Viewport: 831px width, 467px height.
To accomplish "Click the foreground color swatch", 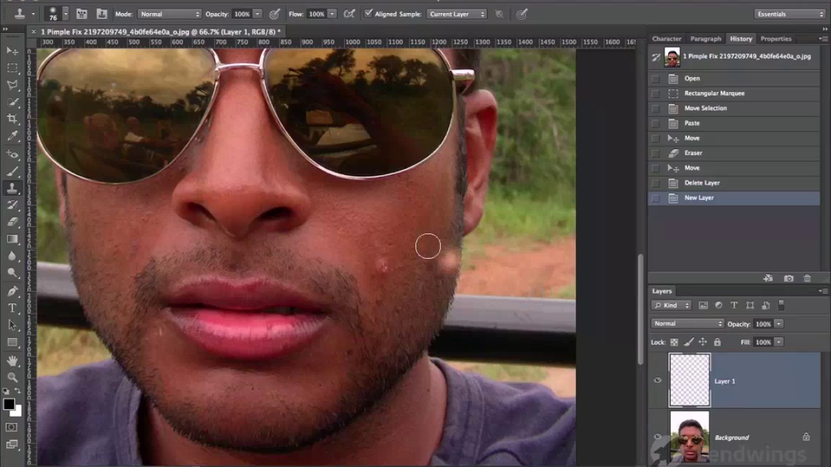I will (x=8, y=405).
